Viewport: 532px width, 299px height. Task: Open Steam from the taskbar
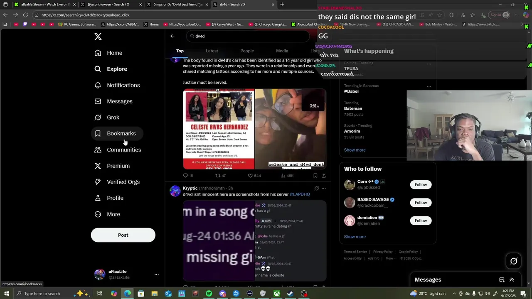(290, 294)
